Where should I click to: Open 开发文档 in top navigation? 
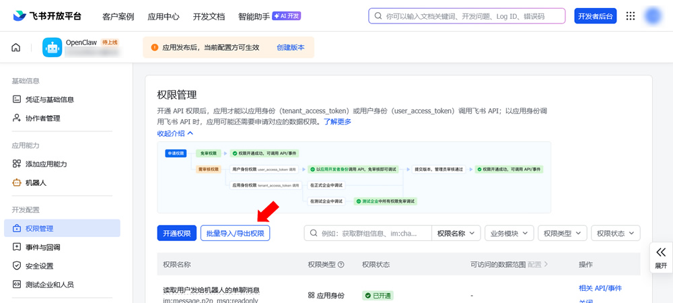209,16
